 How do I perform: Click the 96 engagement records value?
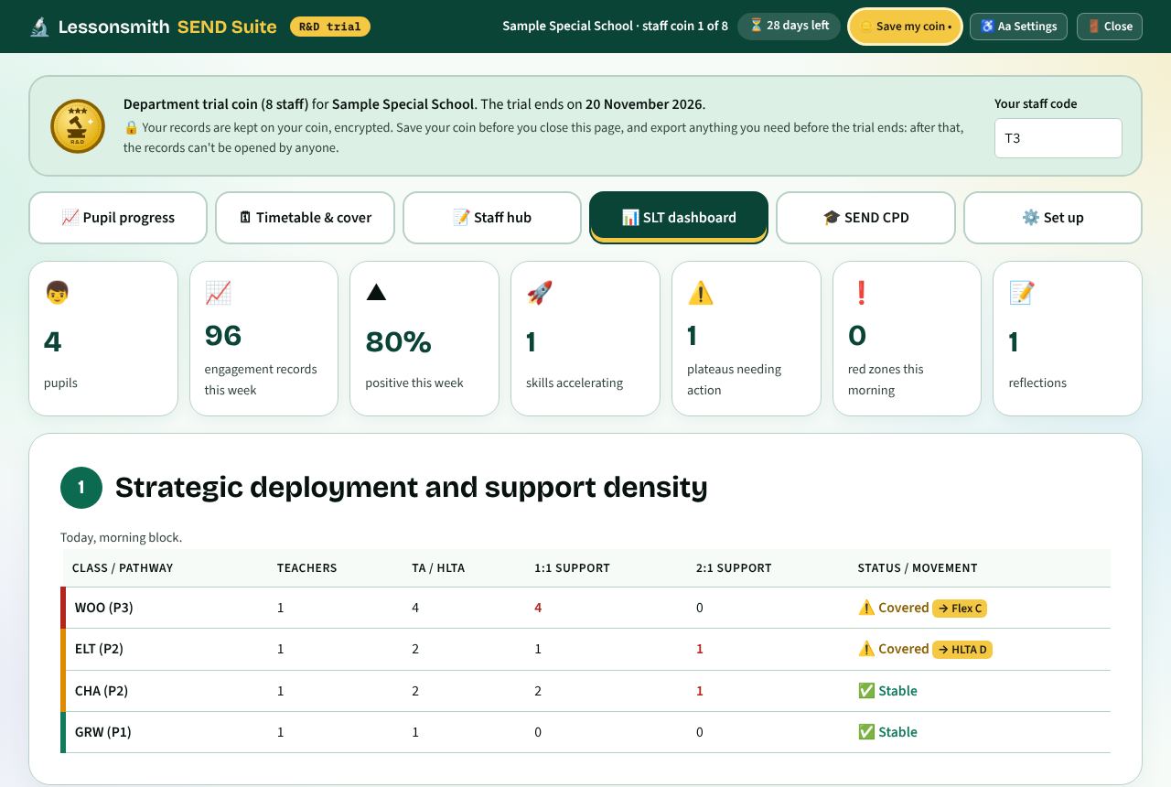click(223, 336)
